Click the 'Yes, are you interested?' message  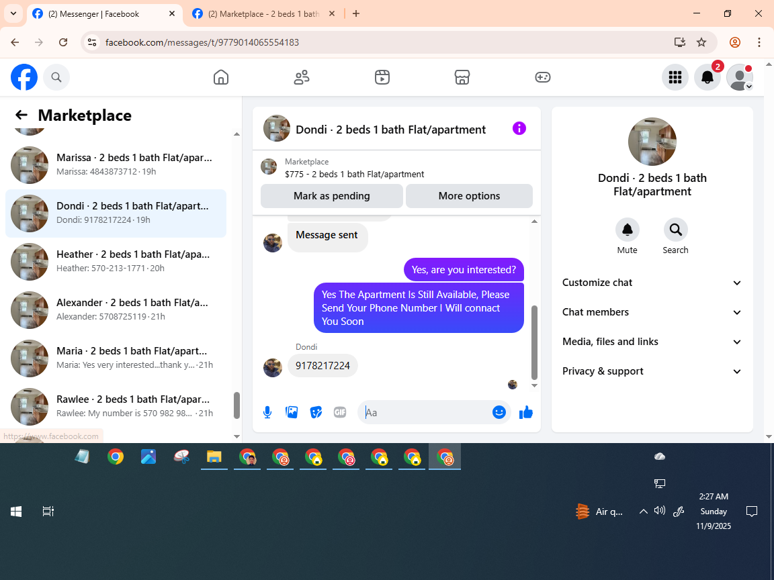[x=464, y=270]
